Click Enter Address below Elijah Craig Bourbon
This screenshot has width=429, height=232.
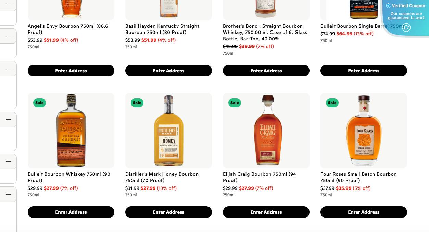click(x=266, y=212)
